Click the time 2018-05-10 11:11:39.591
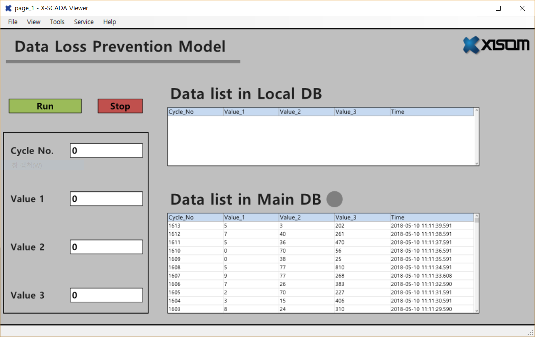535x337 pixels. coord(422,226)
